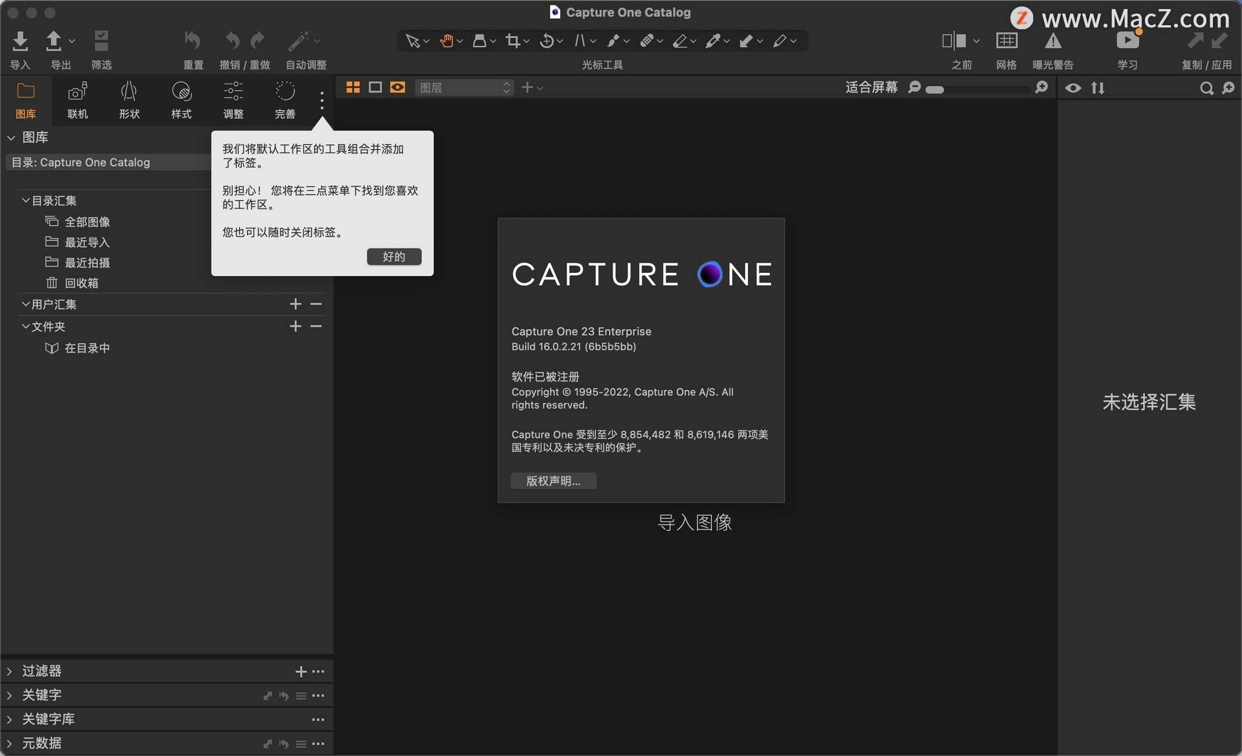Click the Import (导入) tool icon
Viewport: 1242px width, 756px height.
[x=19, y=39]
